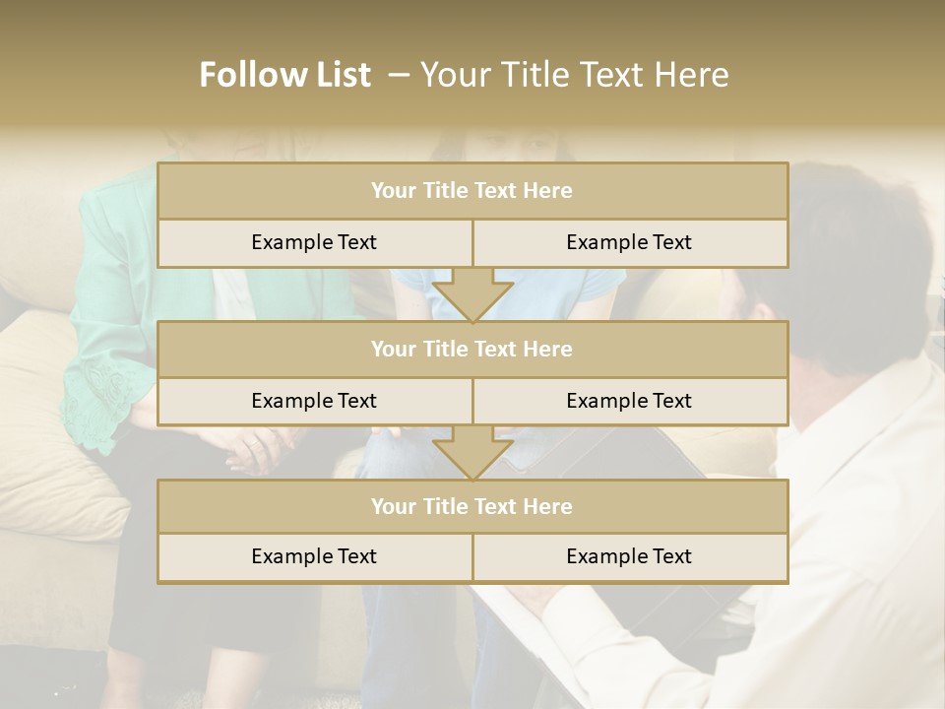945x709 pixels.
Task: Click the down arrow below the first block
Action: (472, 295)
